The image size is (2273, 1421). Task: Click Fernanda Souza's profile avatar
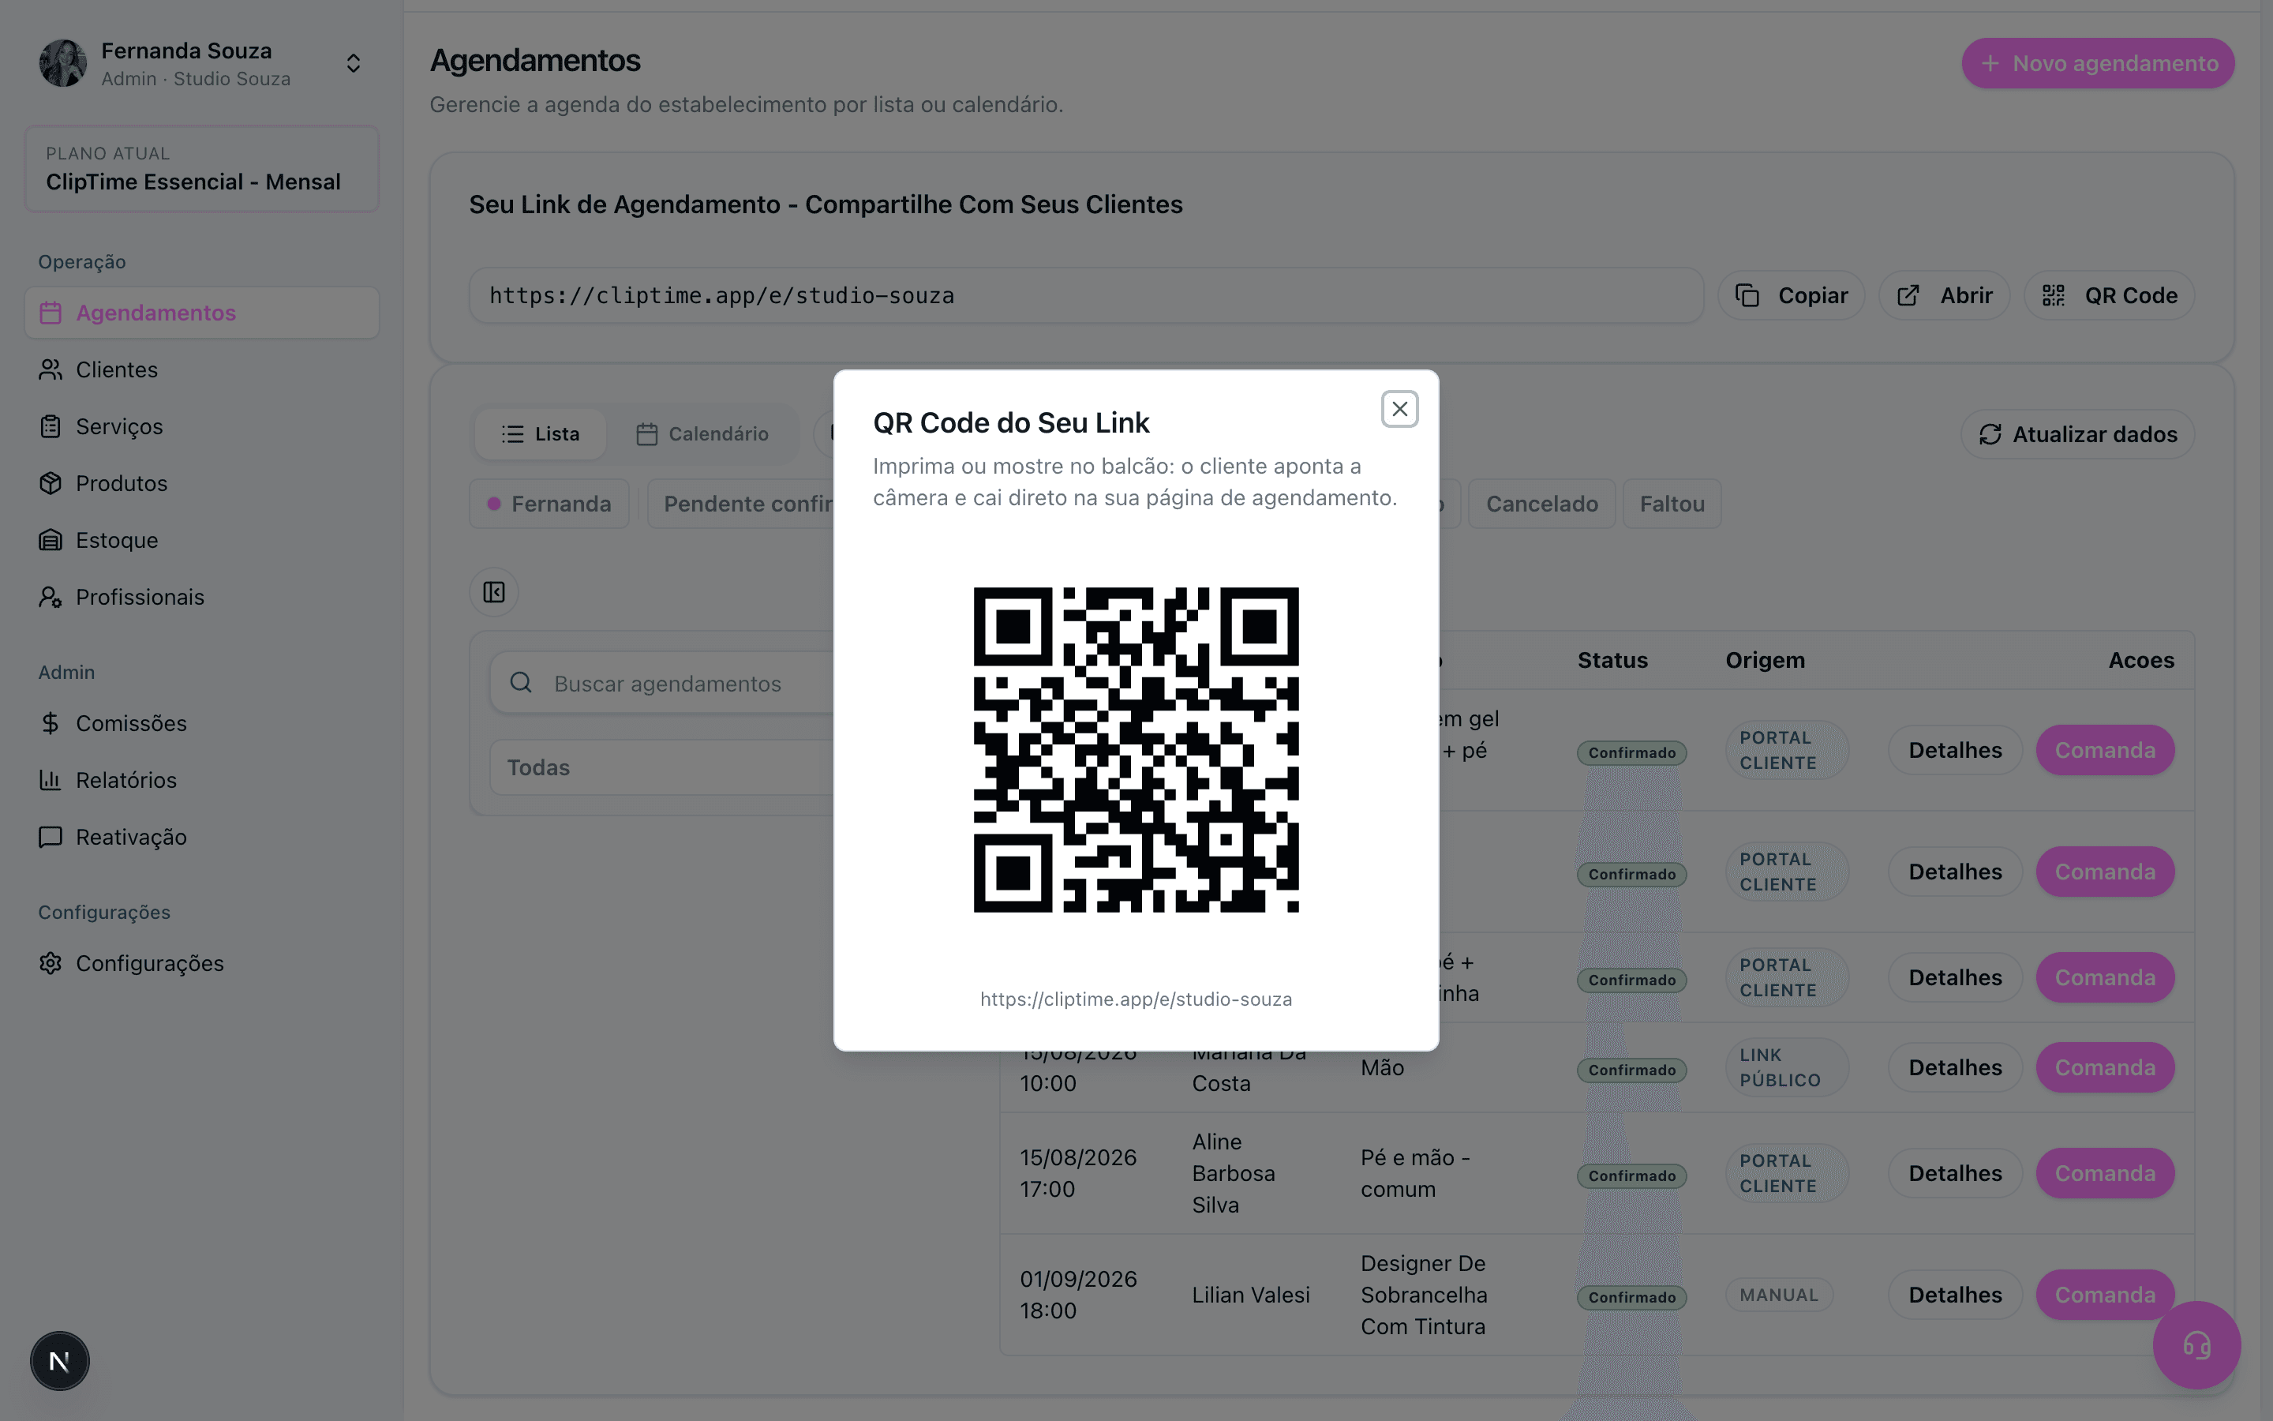[x=62, y=63]
